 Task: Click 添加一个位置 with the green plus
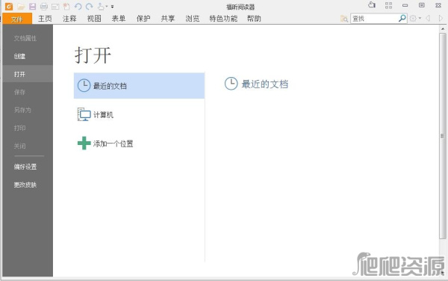[139, 143]
